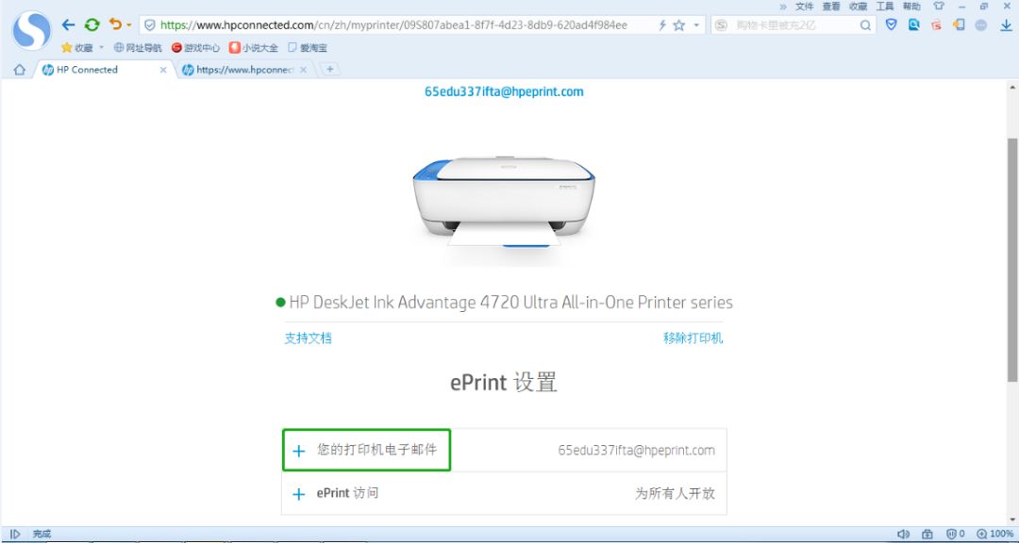Image resolution: width=1019 pixels, height=543 pixels.
Task: Click the orange undo-close-tab arrow icon
Action: click(116, 25)
